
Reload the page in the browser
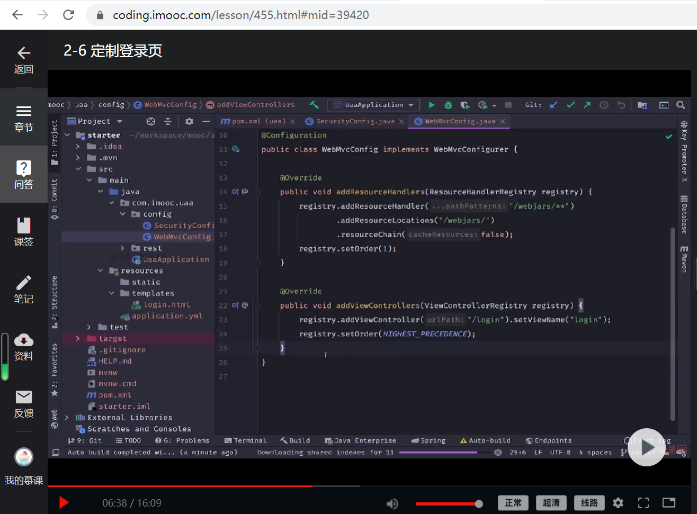coord(68,15)
